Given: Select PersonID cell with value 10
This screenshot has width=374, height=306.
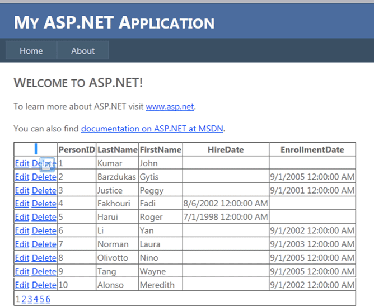Looking at the screenshot, I should pos(77,285).
